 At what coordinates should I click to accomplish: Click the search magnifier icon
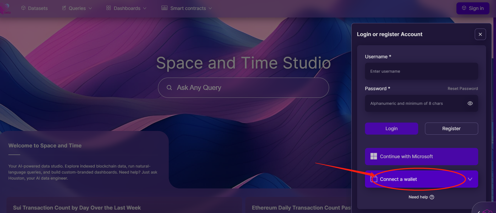pos(169,88)
